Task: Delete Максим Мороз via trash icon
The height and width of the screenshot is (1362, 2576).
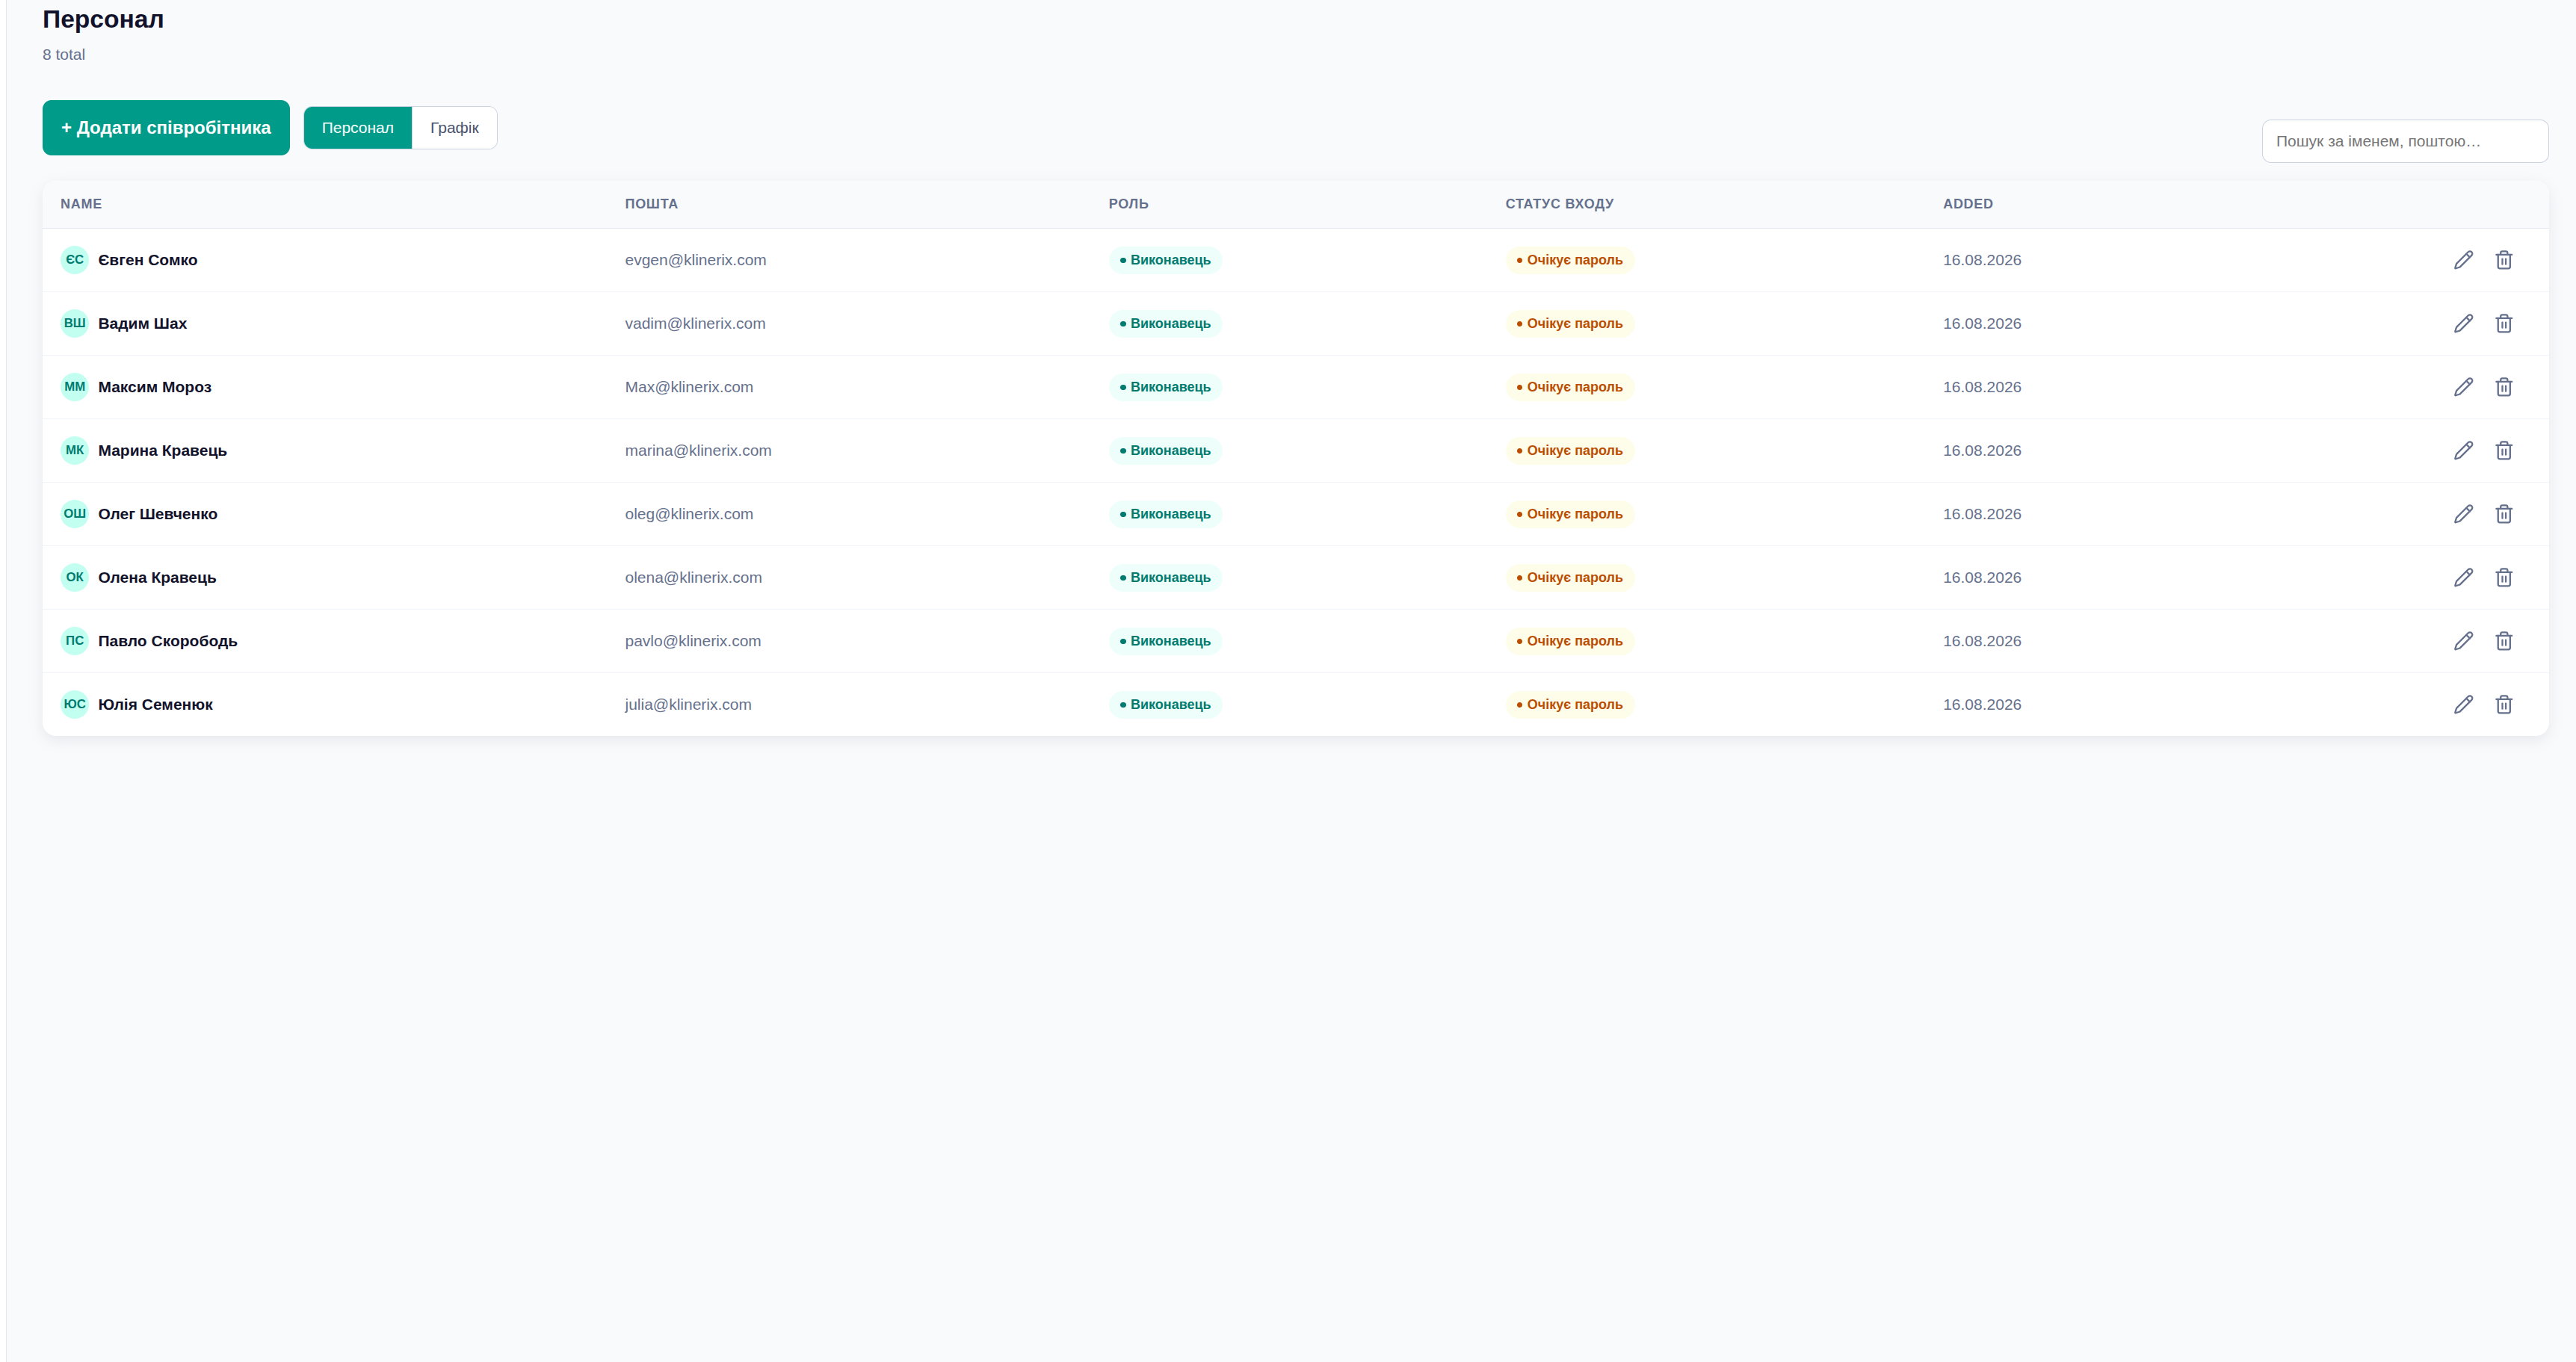Action: click(2504, 387)
